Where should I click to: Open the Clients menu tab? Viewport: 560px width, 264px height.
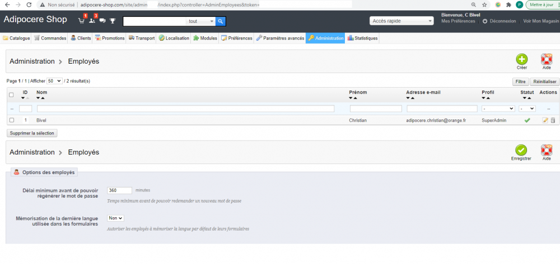(81, 38)
